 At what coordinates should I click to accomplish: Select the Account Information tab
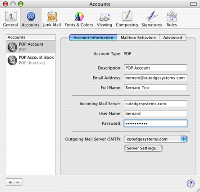point(93,37)
